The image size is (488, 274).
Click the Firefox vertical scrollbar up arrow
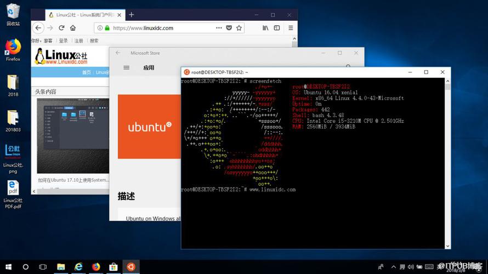pyautogui.click(x=294, y=39)
